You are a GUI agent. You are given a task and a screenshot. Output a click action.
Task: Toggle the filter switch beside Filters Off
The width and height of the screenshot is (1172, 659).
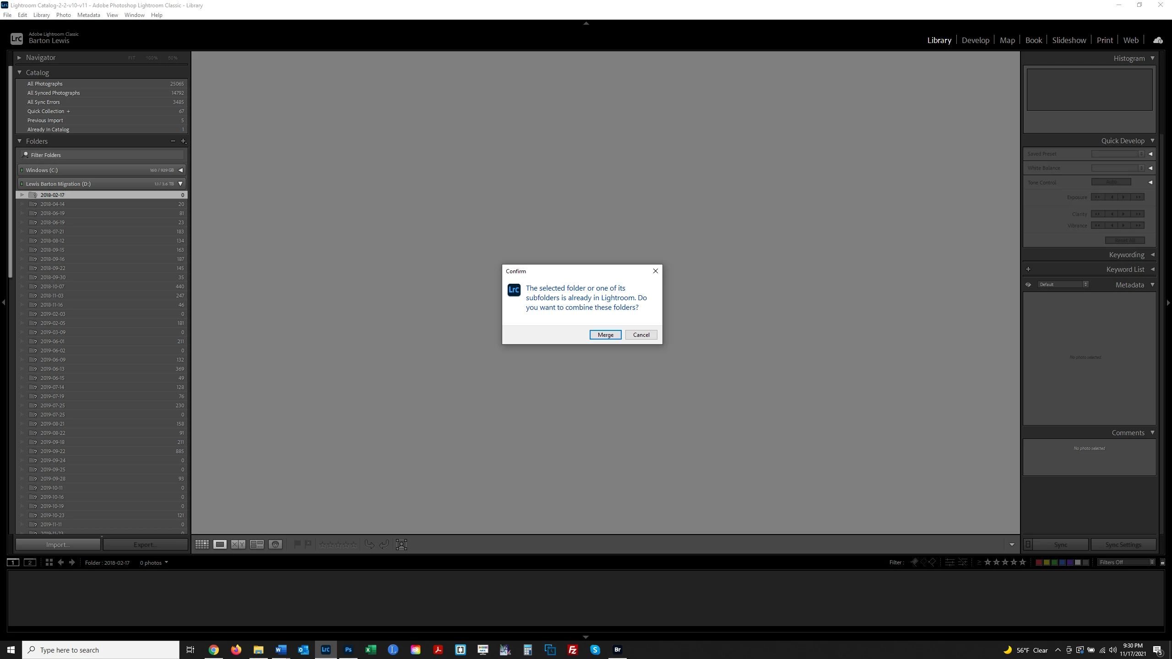1162,562
